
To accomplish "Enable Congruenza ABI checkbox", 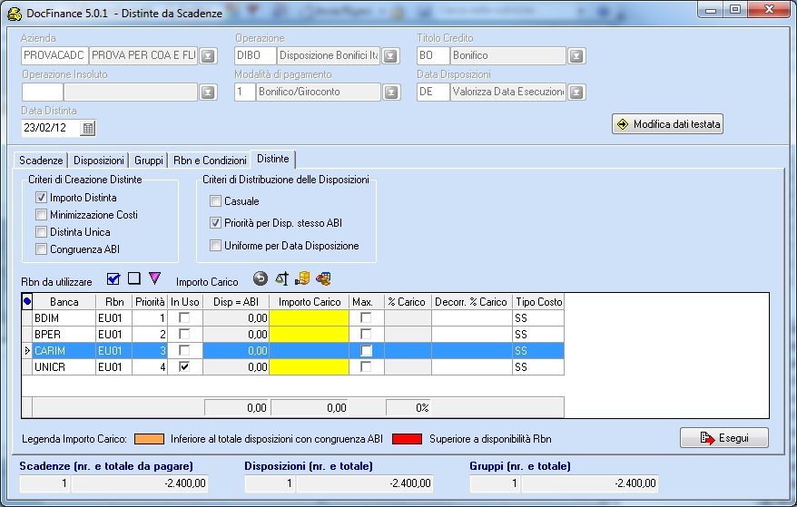I will pyautogui.click(x=41, y=249).
